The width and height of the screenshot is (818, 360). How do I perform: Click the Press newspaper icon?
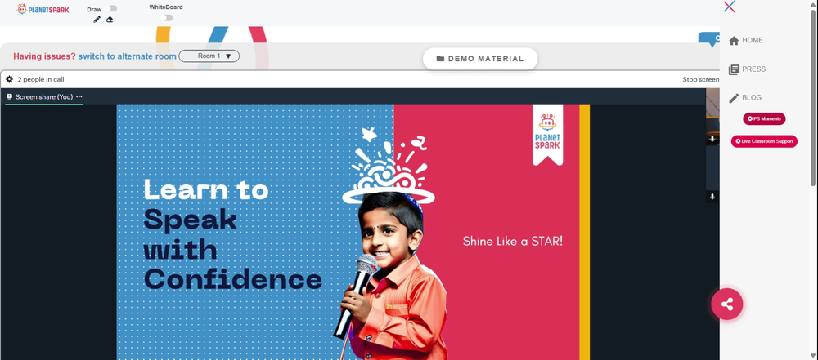coord(734,69)
